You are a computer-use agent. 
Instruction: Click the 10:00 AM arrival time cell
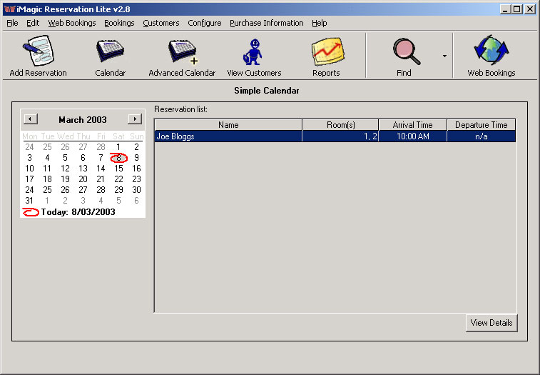pyautogui.click(x=412, y=136)
